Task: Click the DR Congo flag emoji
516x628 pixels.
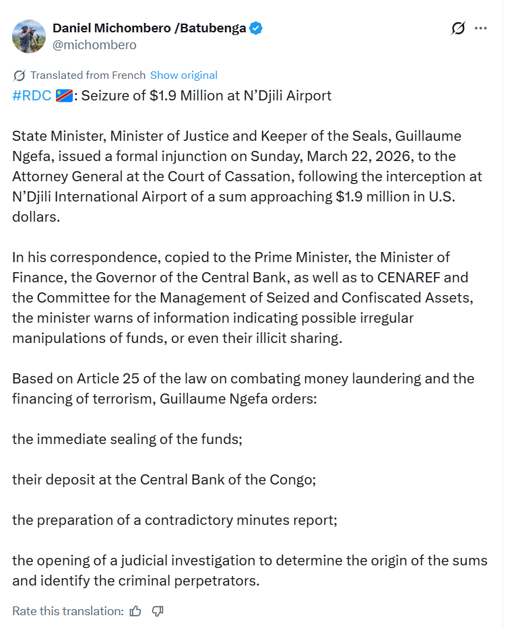Action: [x=64, y=96]
